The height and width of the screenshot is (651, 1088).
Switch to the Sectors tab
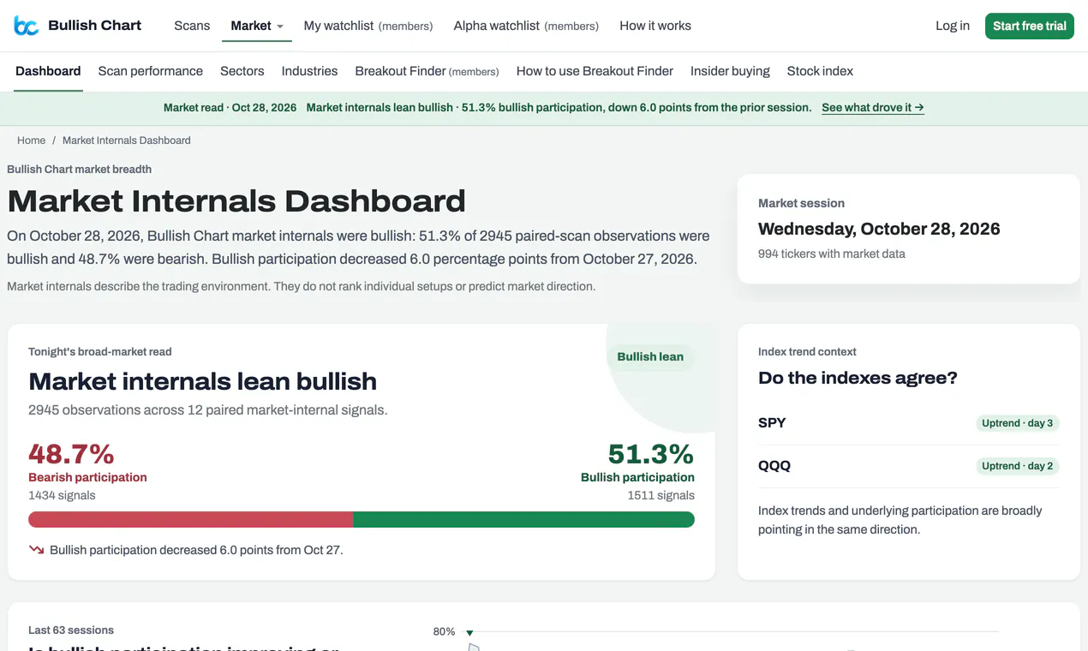(242, 71)
